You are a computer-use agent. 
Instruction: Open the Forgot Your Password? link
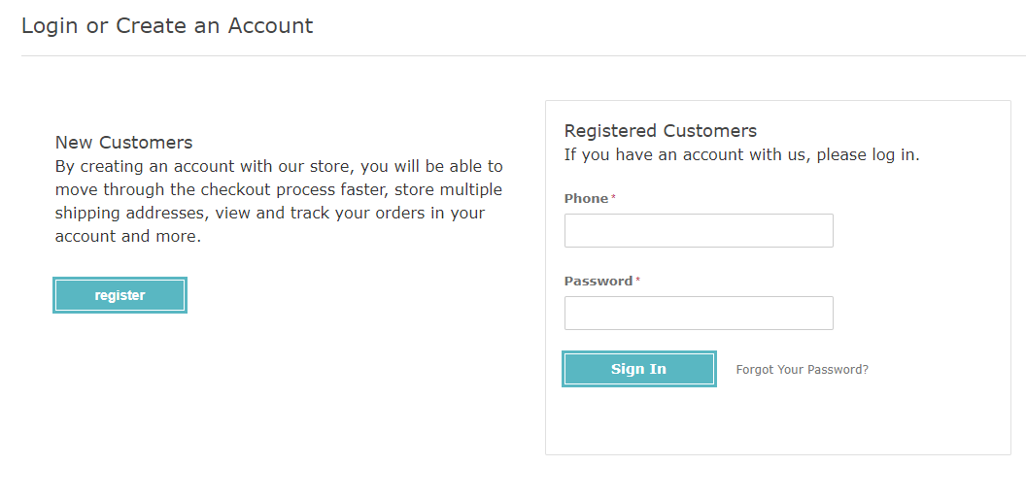[x=803, y=370]
